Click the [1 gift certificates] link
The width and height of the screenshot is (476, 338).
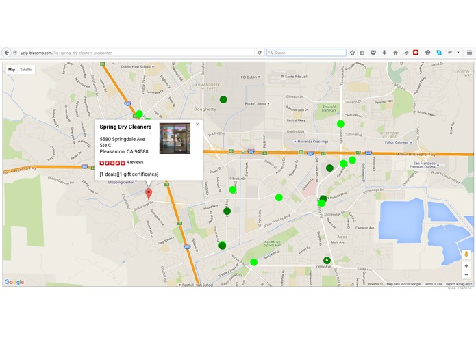pos(138,174)
